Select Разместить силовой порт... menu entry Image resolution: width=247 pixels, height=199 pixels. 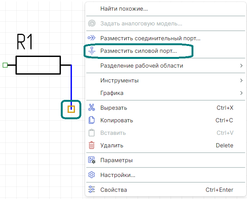click(138, 51)
